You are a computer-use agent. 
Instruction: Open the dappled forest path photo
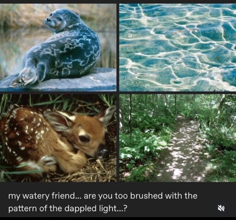(178, 138)
